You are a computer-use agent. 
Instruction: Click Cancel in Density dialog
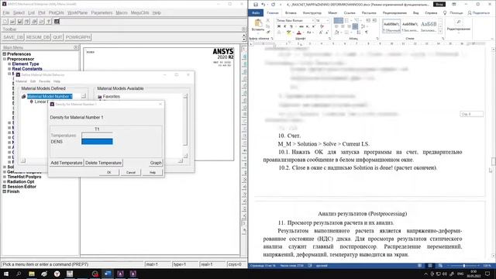131,172
